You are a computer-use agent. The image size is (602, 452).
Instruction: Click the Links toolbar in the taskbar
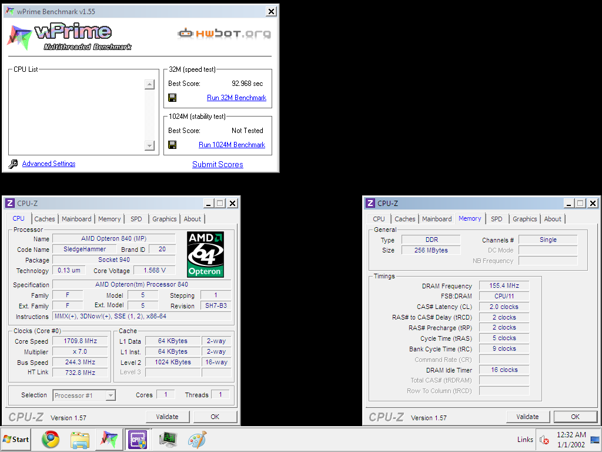click(525, 439)
